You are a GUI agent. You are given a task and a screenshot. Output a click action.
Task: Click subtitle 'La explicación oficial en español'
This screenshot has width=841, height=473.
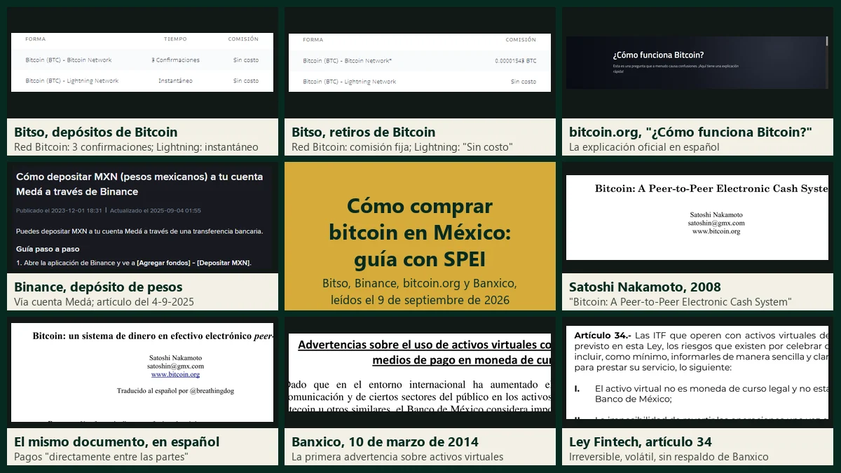pos(644,147)
